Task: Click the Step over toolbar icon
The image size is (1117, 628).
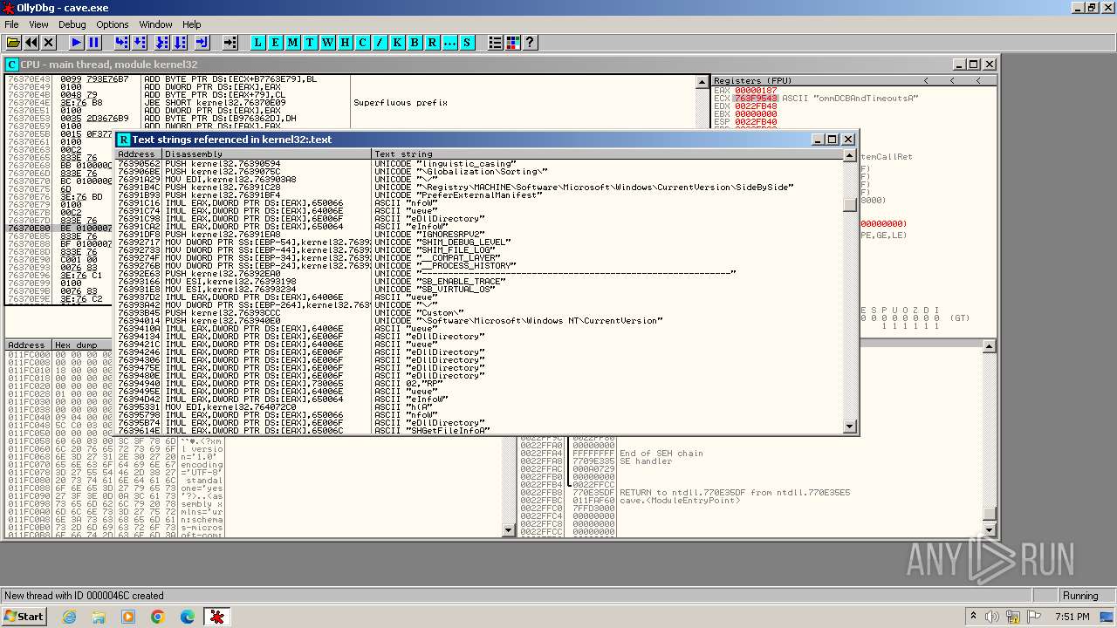Action: tap(140, 42)
